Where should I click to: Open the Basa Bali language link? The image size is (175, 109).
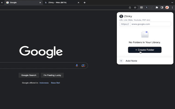click(56, 83)
